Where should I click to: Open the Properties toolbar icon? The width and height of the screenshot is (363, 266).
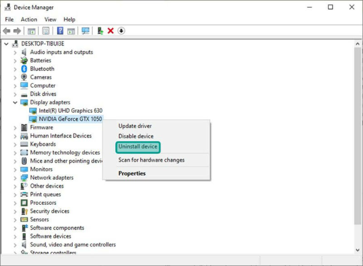click(46, 31)
